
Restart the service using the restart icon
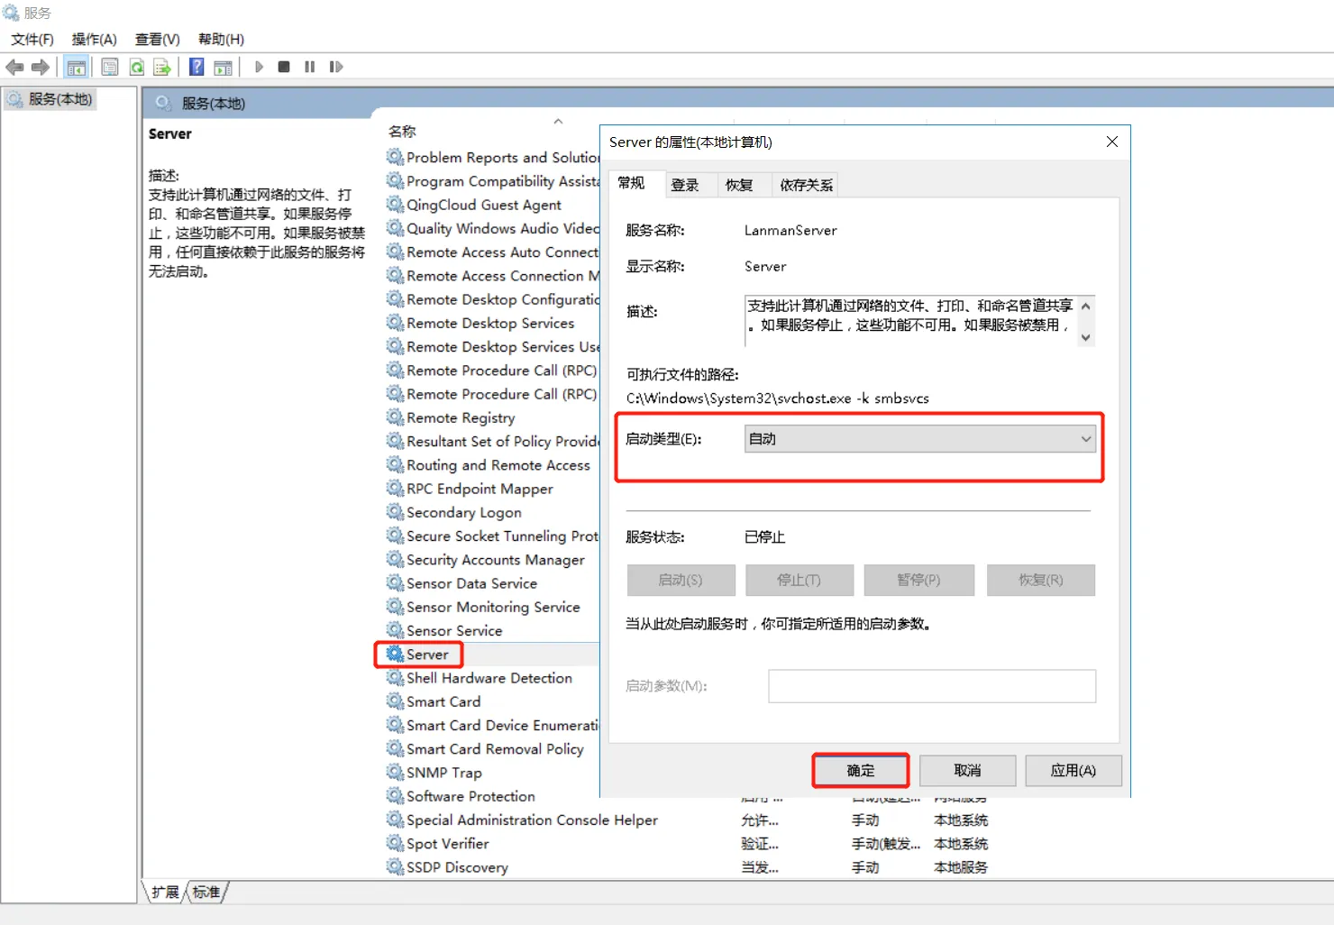(x=336, y=66)
